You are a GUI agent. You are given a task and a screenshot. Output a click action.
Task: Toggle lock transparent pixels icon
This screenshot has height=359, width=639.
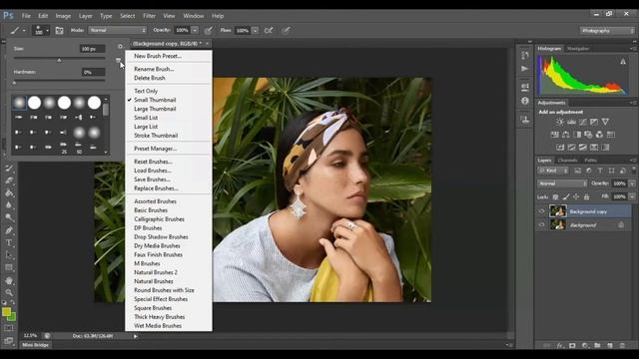[x=555, y=197]
